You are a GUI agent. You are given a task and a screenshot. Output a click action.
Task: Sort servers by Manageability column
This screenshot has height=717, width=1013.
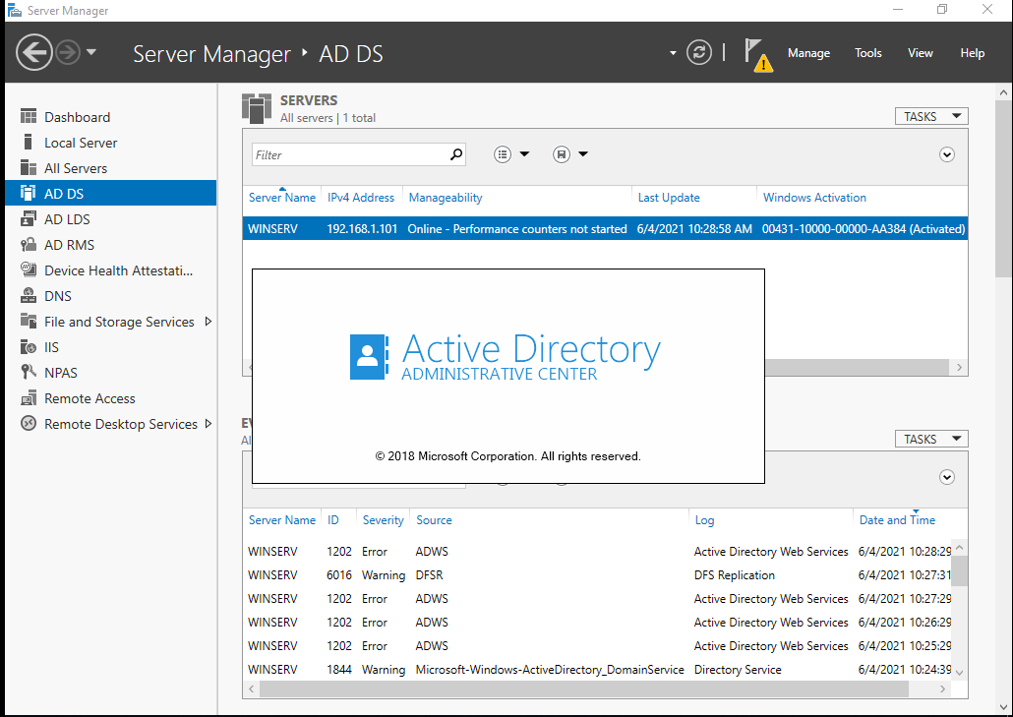pos(446,198)
